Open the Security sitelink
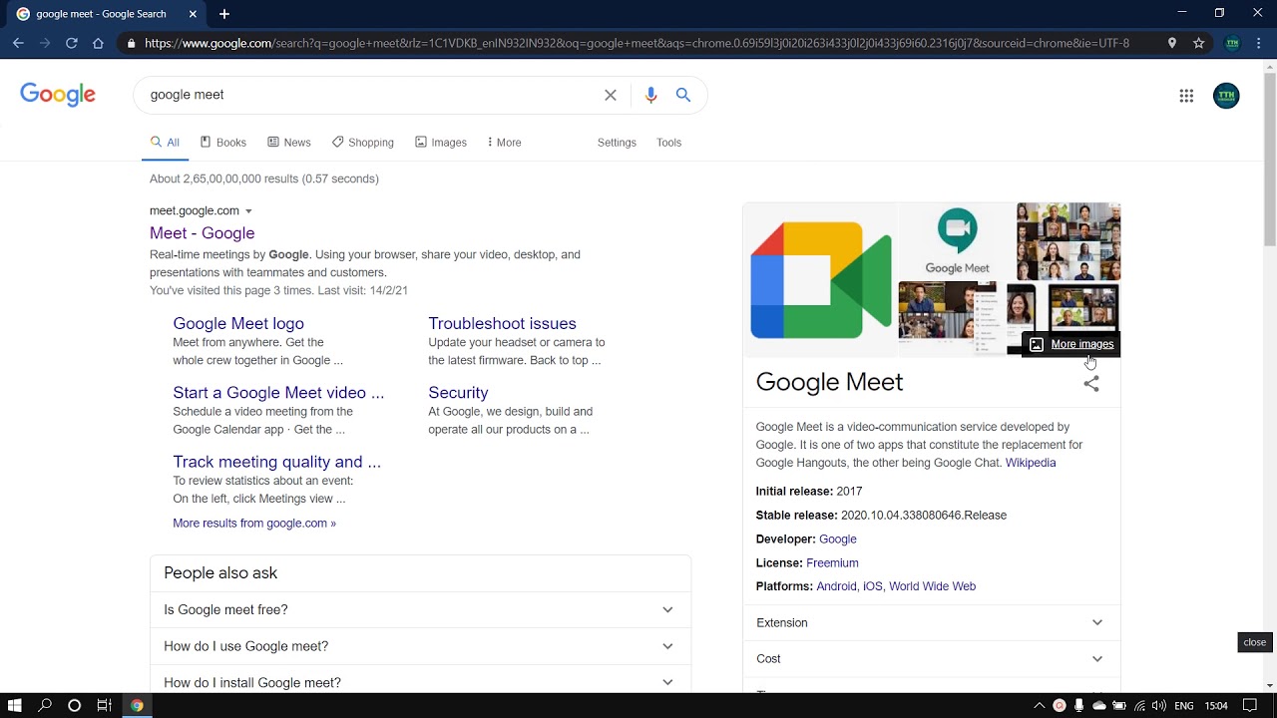 [458, 393]
